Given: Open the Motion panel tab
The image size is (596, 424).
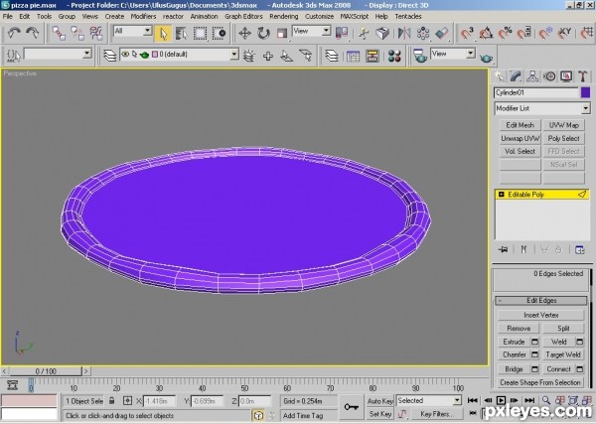Looking at the screenshot, I should [x=549, y=76].
